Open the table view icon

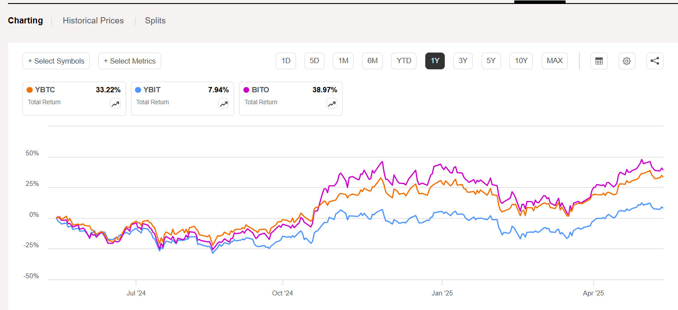coord(599,61)
